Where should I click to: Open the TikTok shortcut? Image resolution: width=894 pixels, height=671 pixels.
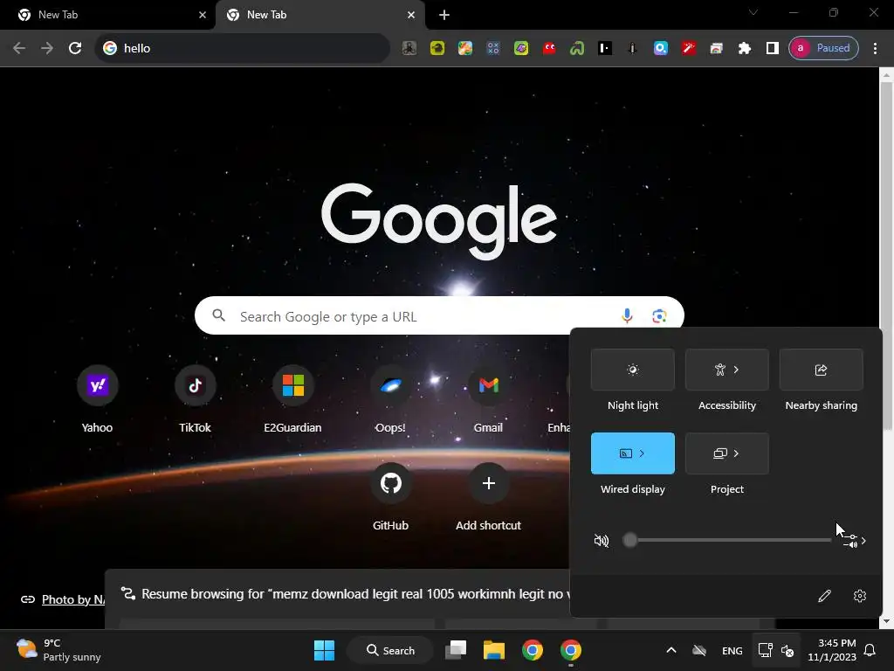195,398
